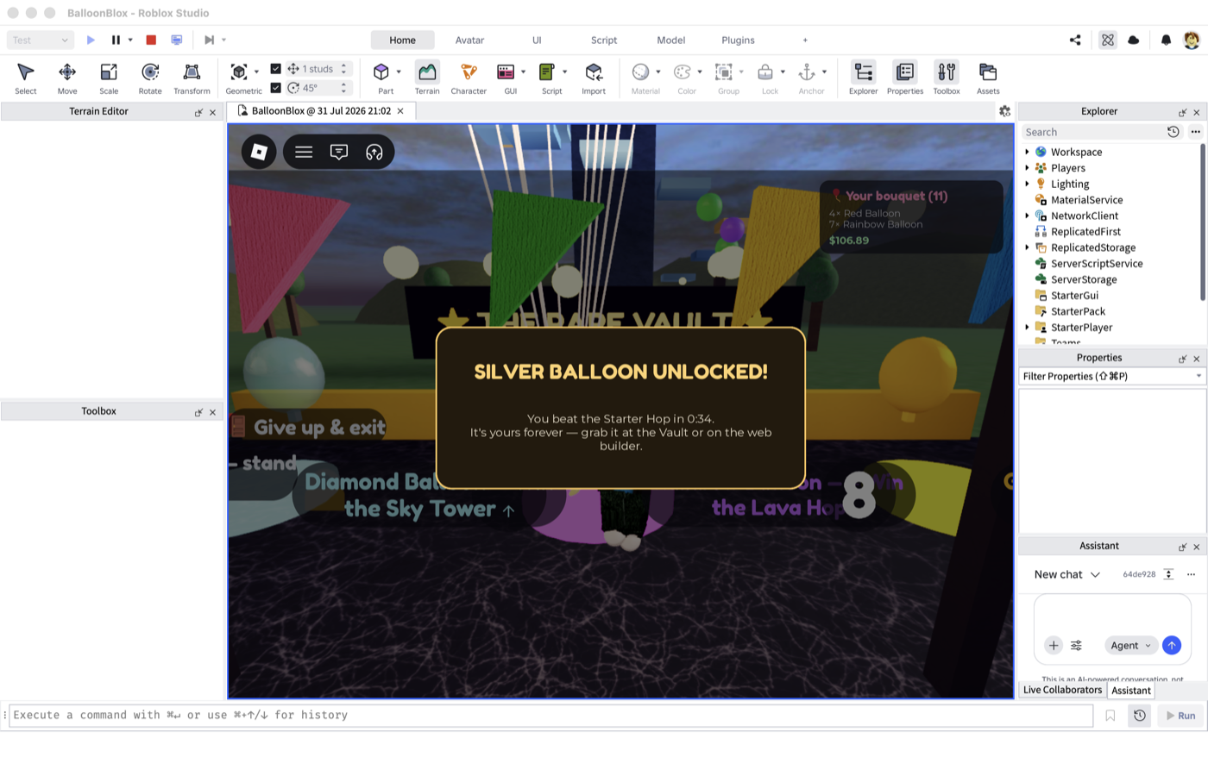Image resolution: width=1208 pixels, height=757 pixels.
Task: Click the viewport settings gear icon
Action: 1004,111
